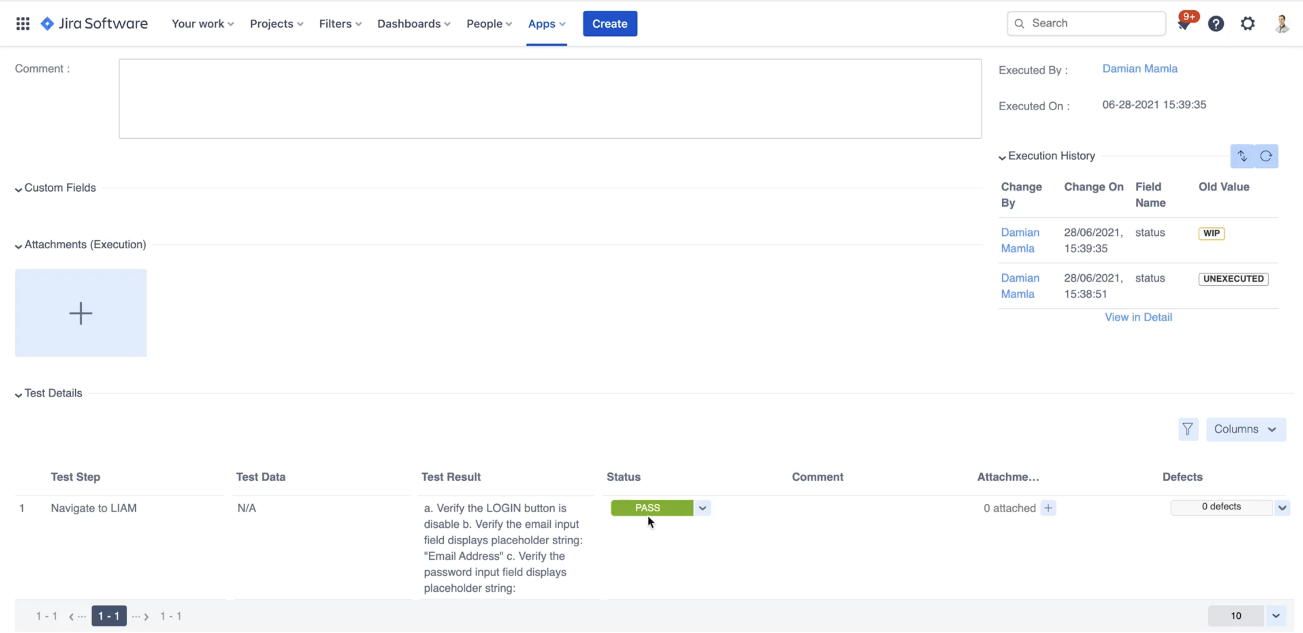Open the step status dropdown arrow
The height and width of the screenshot is (633, 1303).
[x=703, y=508]
